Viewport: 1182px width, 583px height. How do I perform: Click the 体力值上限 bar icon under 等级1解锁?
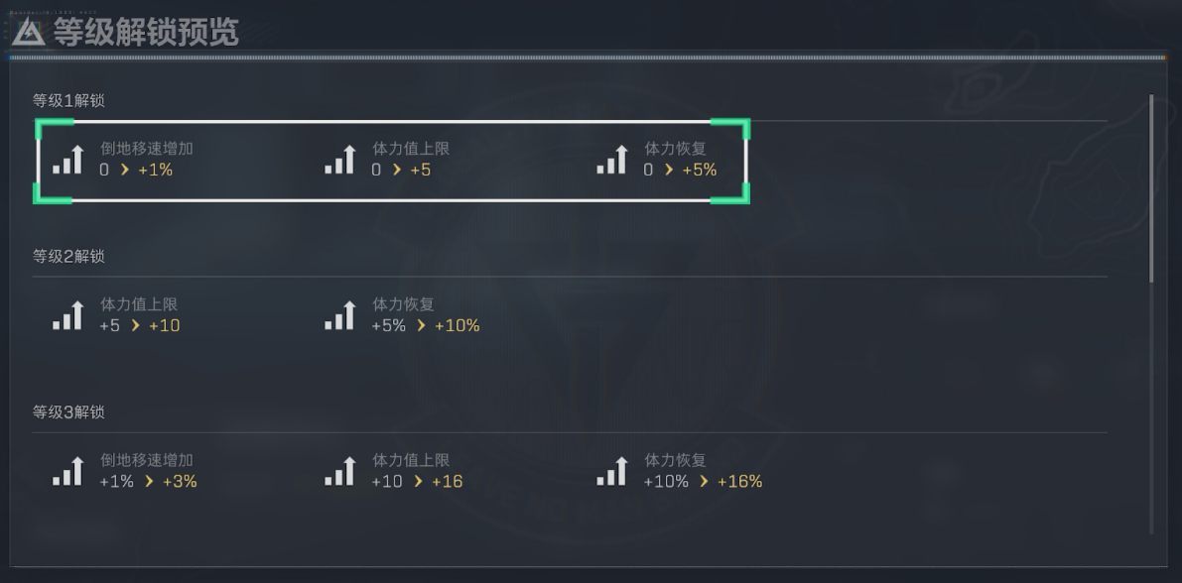339,160
